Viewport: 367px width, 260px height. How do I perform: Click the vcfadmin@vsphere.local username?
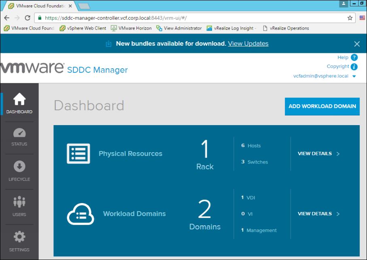tap(320, 76)
